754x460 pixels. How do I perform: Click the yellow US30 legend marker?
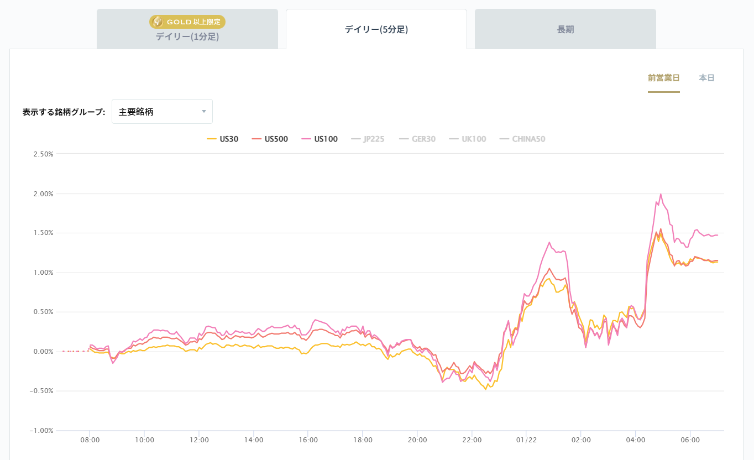tap(211, 139)
